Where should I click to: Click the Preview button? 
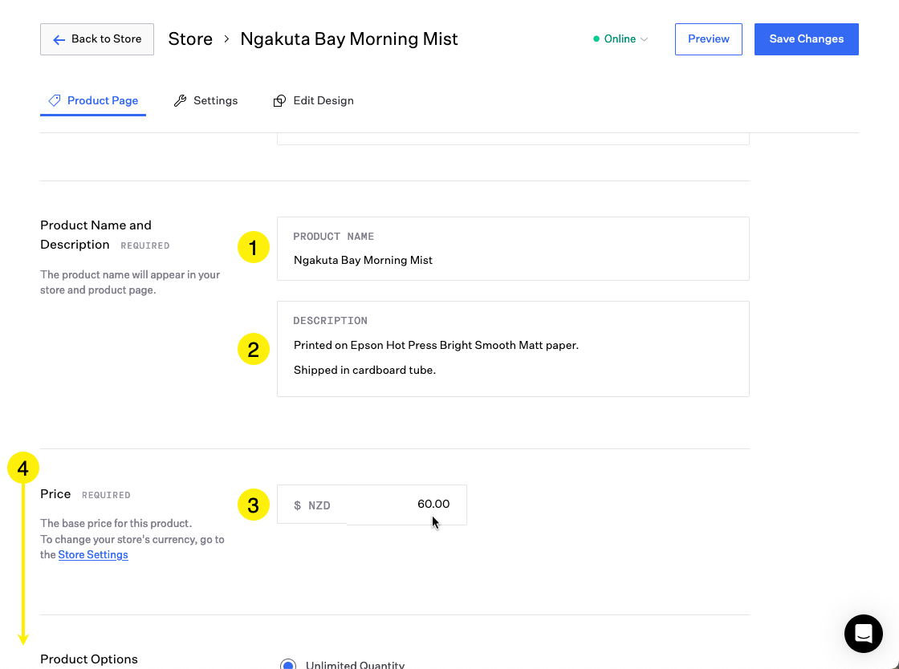(x=708, y=39)
